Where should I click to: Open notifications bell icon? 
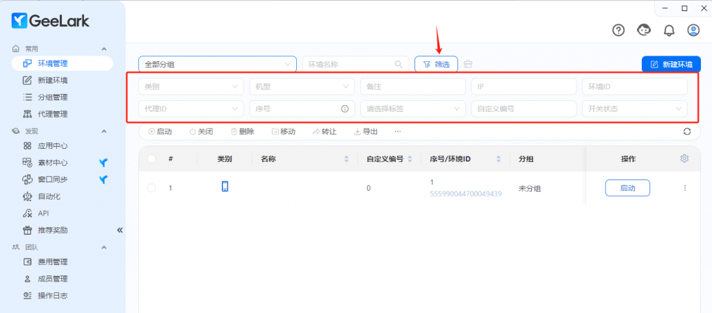point(669,30)
